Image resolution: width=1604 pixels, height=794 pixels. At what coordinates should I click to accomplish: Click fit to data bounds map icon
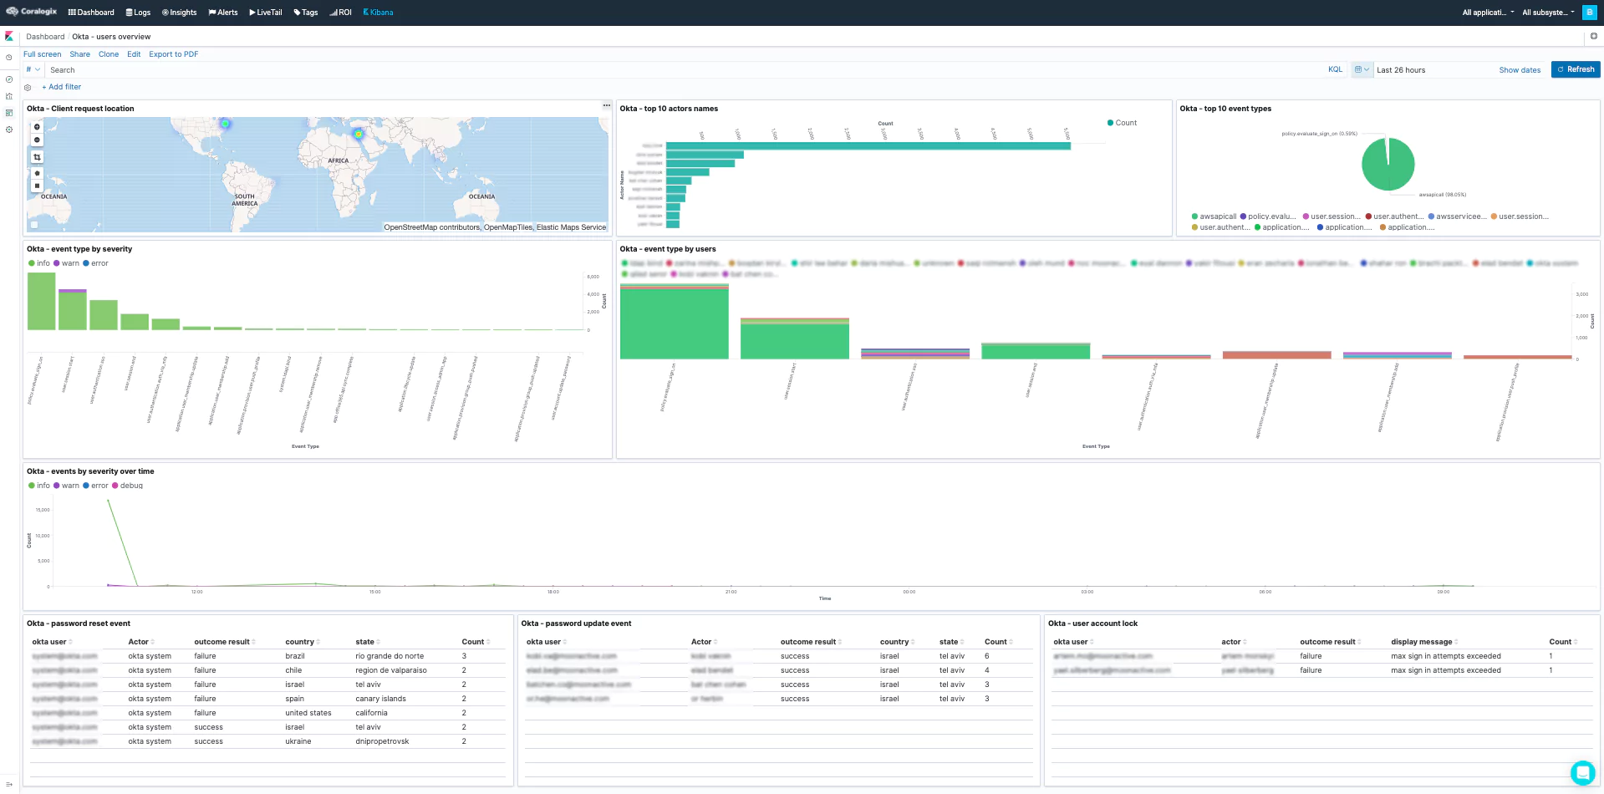click(37, 157)
